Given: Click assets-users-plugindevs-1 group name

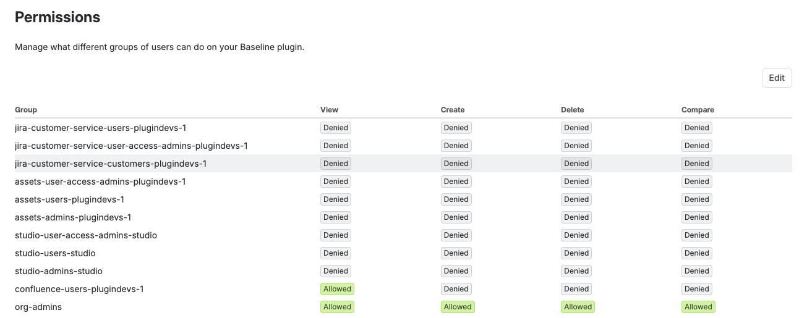Looking at the screenshot, I should pos(69,199).
